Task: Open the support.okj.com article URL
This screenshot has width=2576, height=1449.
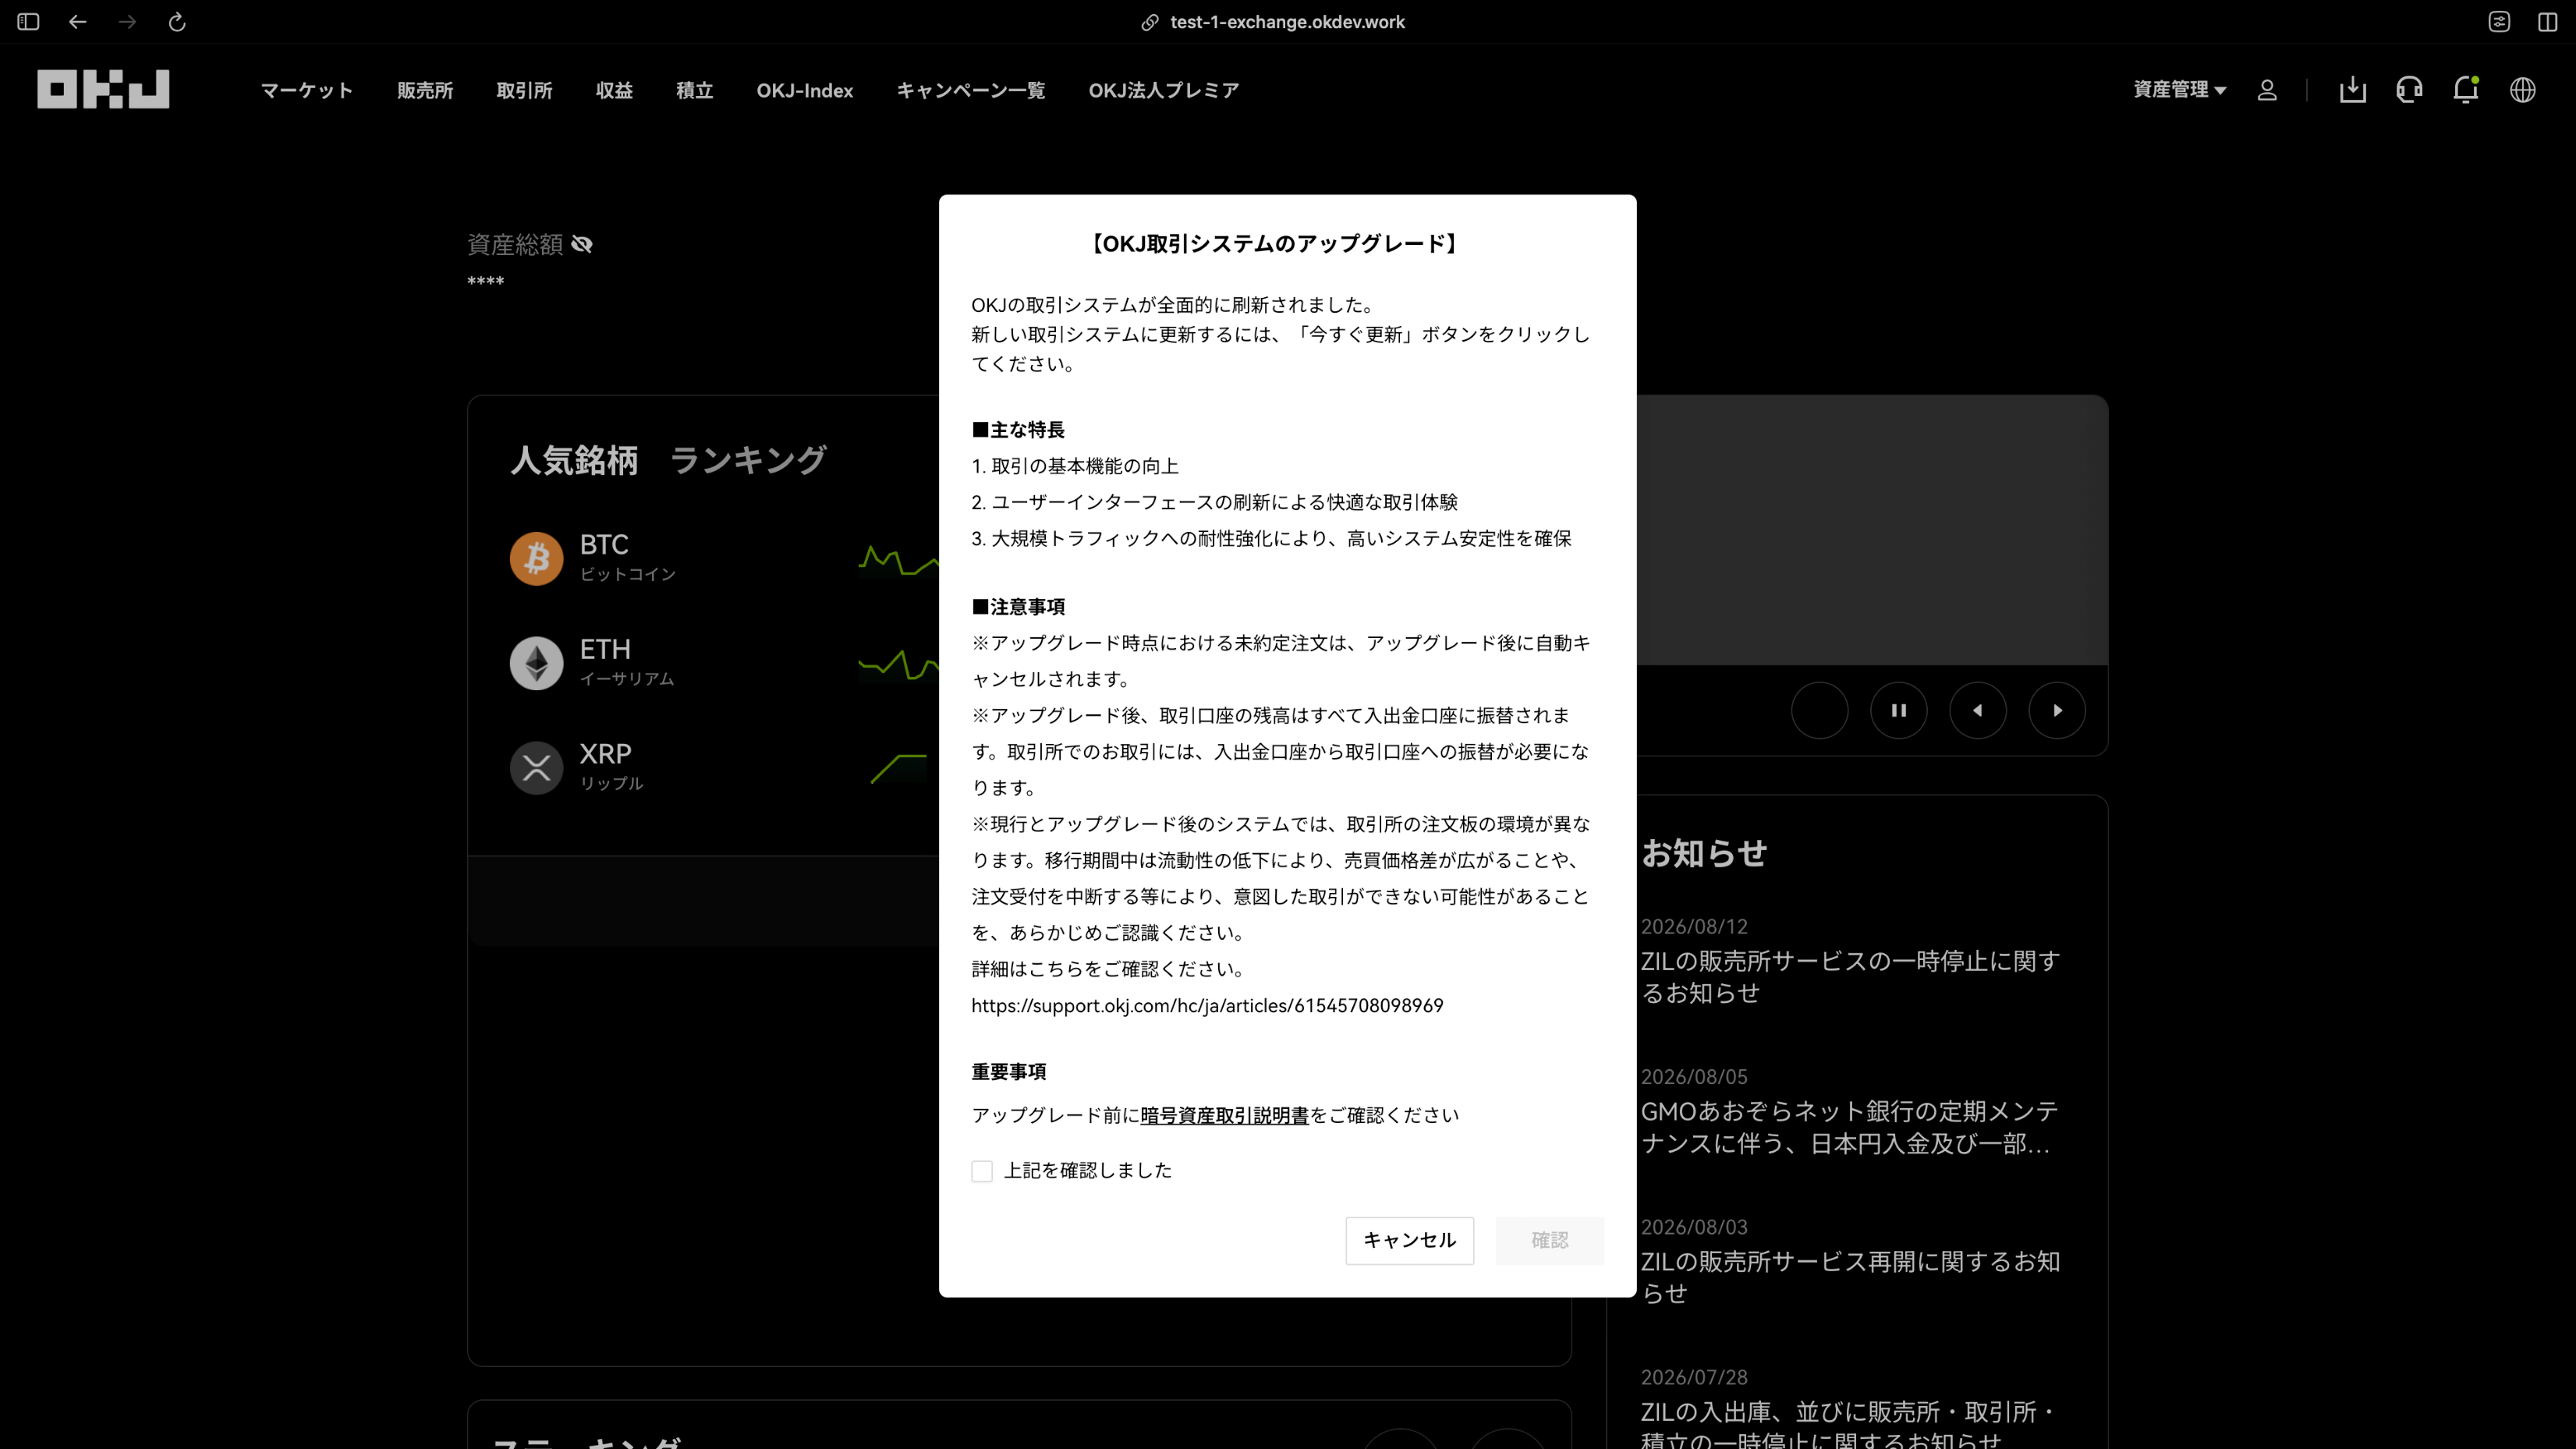Action: tap(1207, 1005)
